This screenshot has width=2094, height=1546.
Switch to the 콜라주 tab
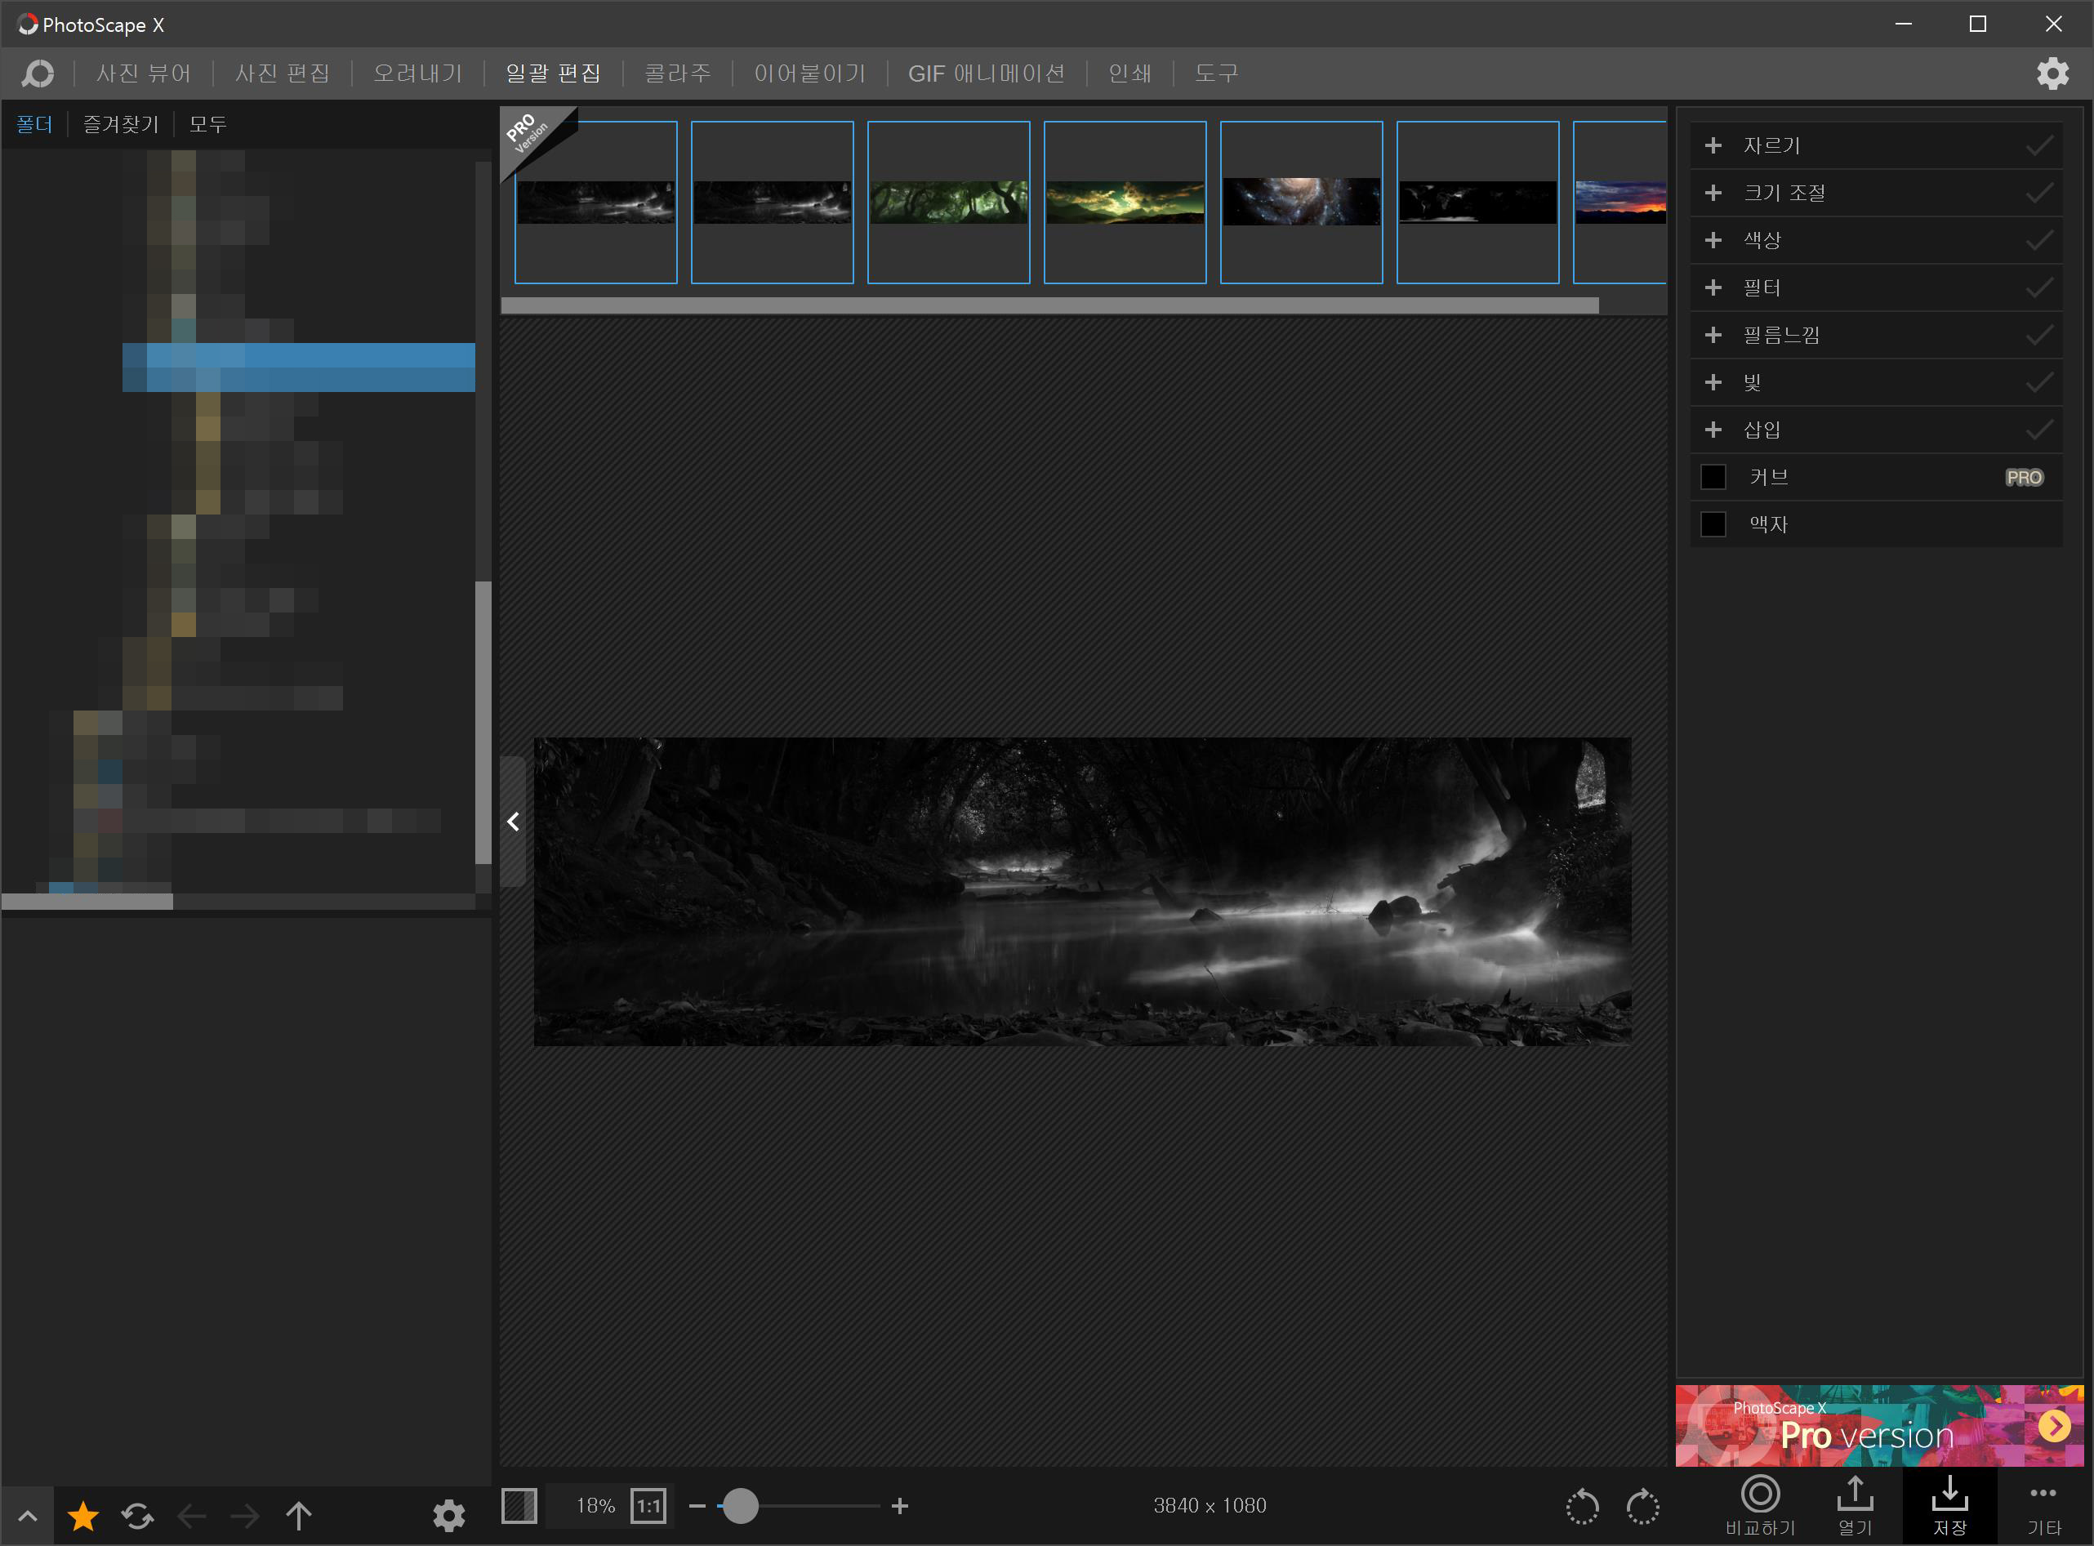click(x=677, y=73)
